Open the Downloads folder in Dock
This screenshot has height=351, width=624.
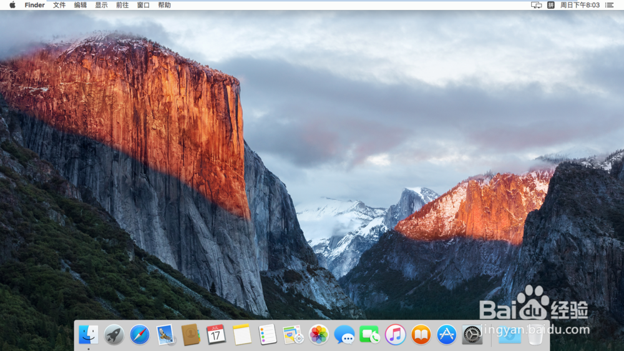[x=510, y=334]
